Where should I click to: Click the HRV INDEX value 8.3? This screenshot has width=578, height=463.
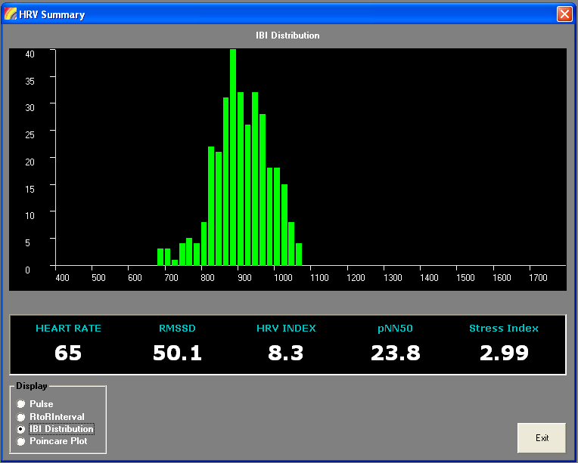click(286, 353)
